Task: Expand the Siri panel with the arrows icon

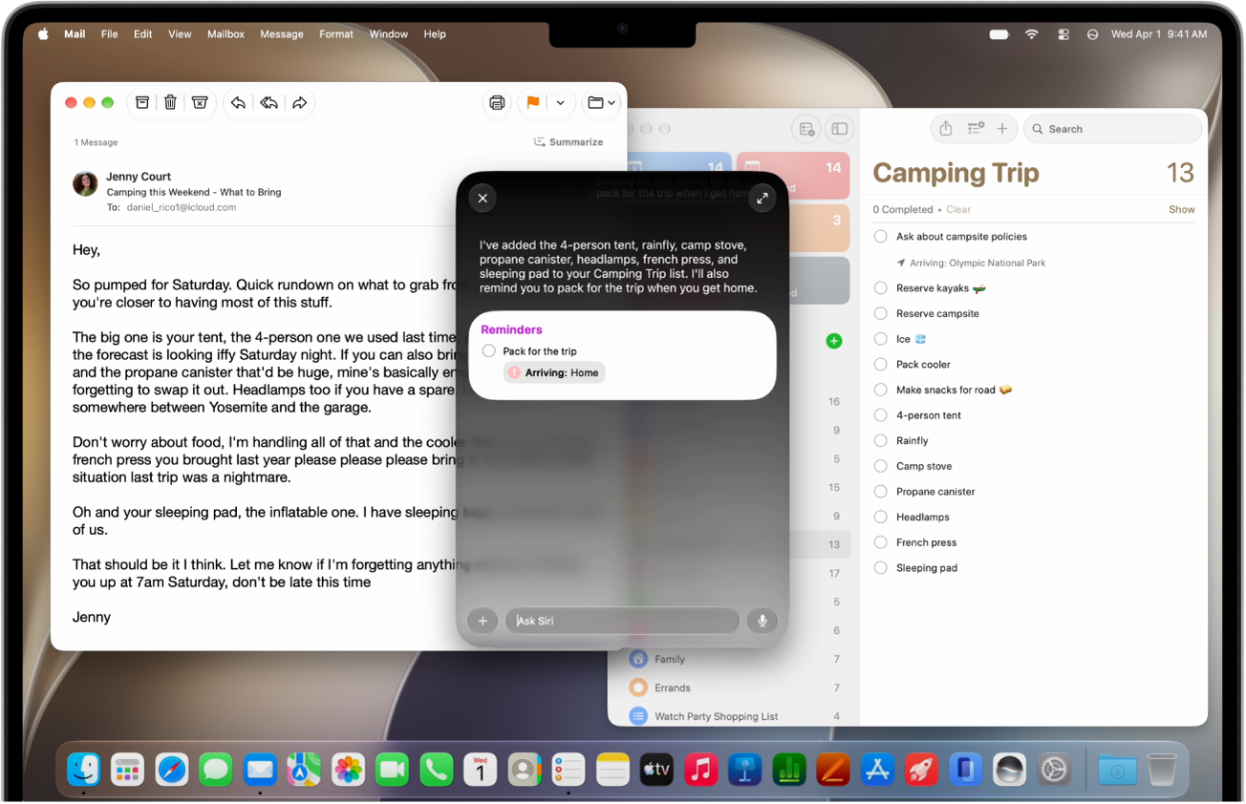Action: 763,198
